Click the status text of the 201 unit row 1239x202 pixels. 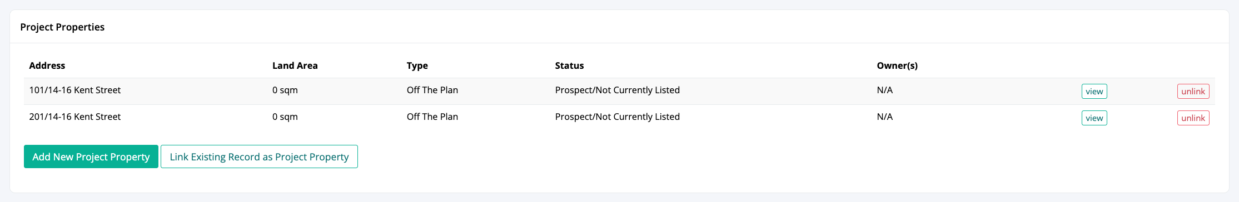point(618,117)
